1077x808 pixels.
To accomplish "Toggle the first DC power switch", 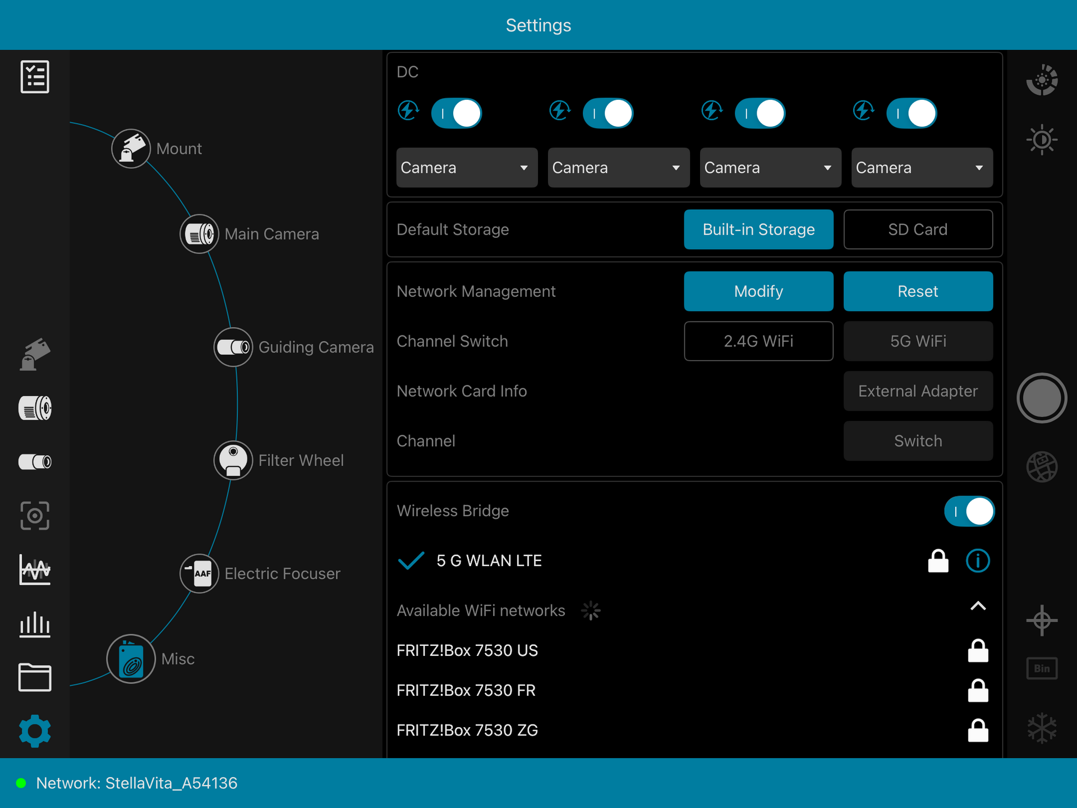I will [457, 113].
